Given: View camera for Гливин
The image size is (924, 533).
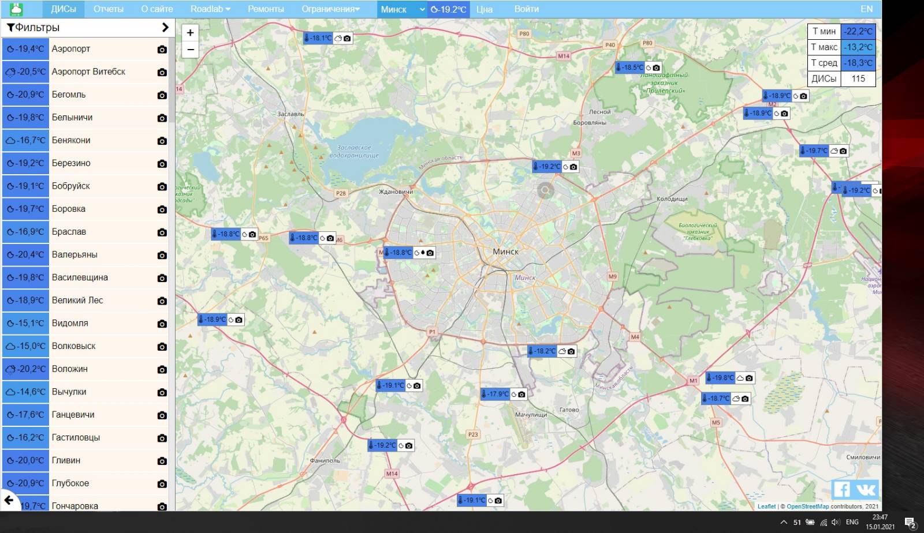Looking at the screenshot, I should click(x=162, y=461).
